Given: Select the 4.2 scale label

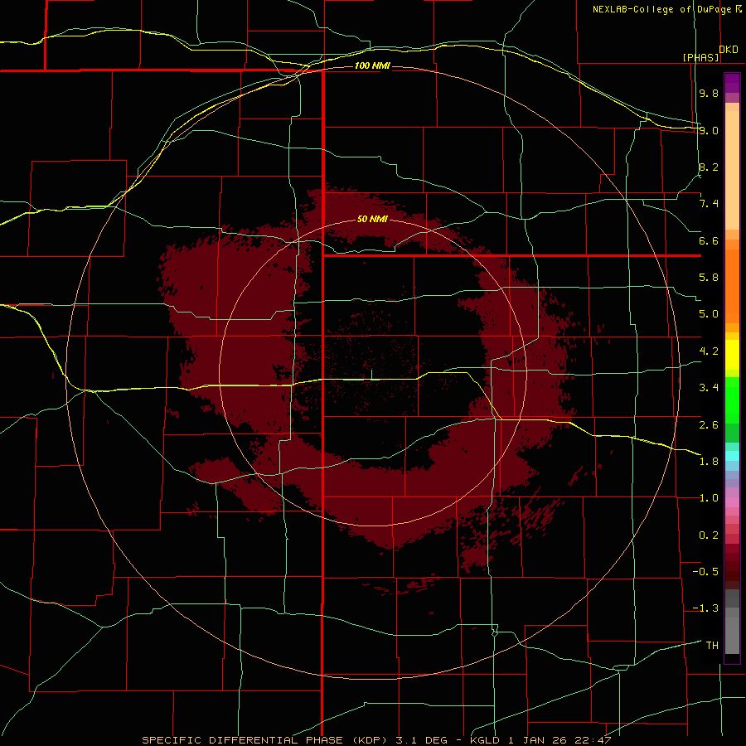Looking at the screenshot, I should (x=709, y=351).
